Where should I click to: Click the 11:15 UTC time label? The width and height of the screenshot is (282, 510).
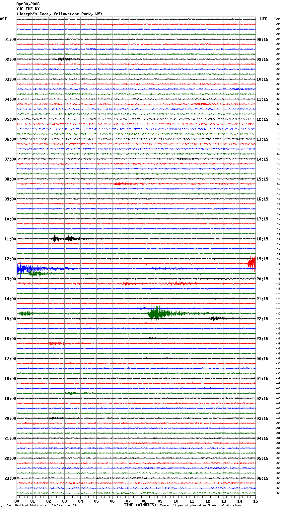(262, 99)
